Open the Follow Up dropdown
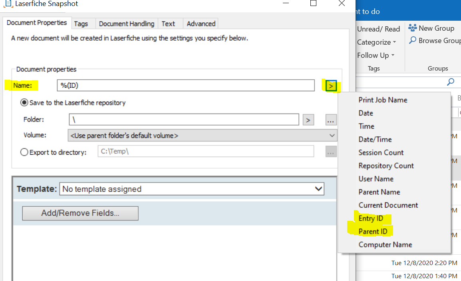 [376, 55]
